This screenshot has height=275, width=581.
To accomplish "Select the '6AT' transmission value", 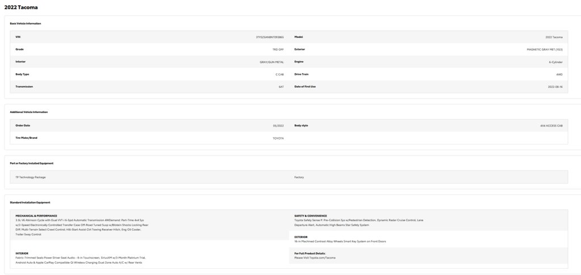I will (281, 87).
